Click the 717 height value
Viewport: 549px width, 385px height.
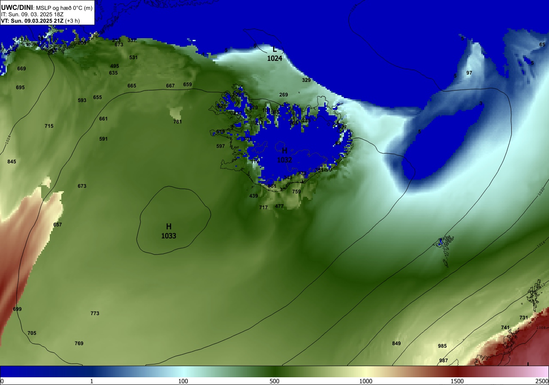pyautogui.click(x=263, y=208)
